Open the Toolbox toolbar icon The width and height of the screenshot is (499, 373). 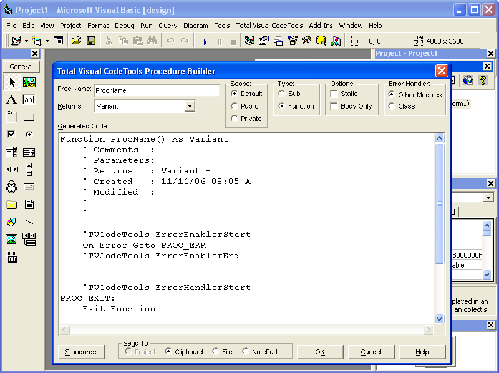(306, 41)
